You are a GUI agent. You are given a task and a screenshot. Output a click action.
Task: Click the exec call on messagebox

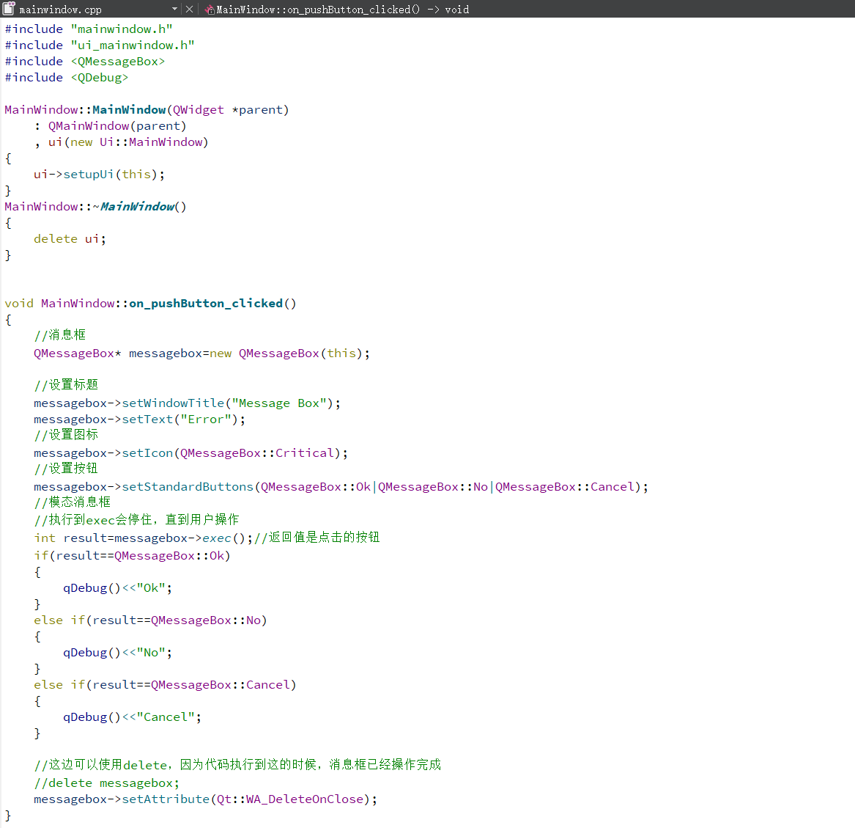tap(216, 538)
